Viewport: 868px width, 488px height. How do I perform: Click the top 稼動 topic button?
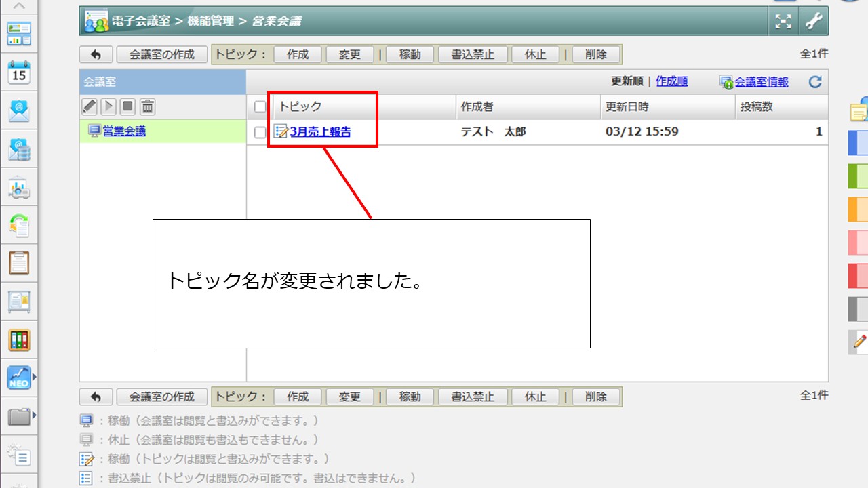click(x=410, y=54)
